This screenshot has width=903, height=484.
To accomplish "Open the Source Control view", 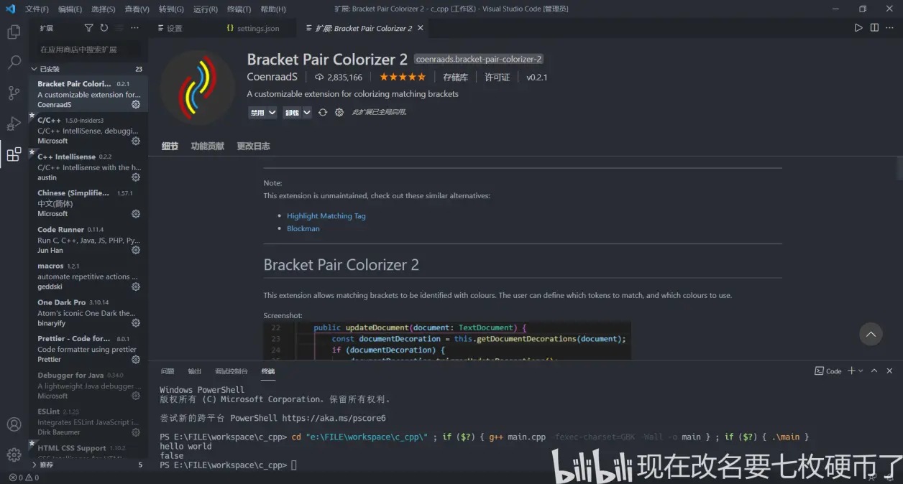I will pos(14,93).
